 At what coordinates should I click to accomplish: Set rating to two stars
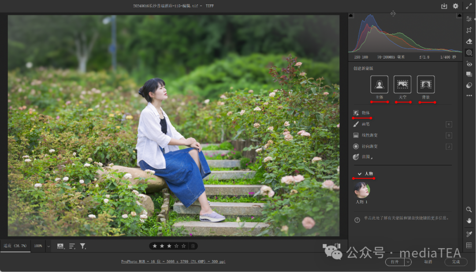pos(162,246)
